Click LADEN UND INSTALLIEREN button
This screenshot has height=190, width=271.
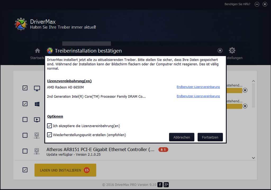pos(65,170)
